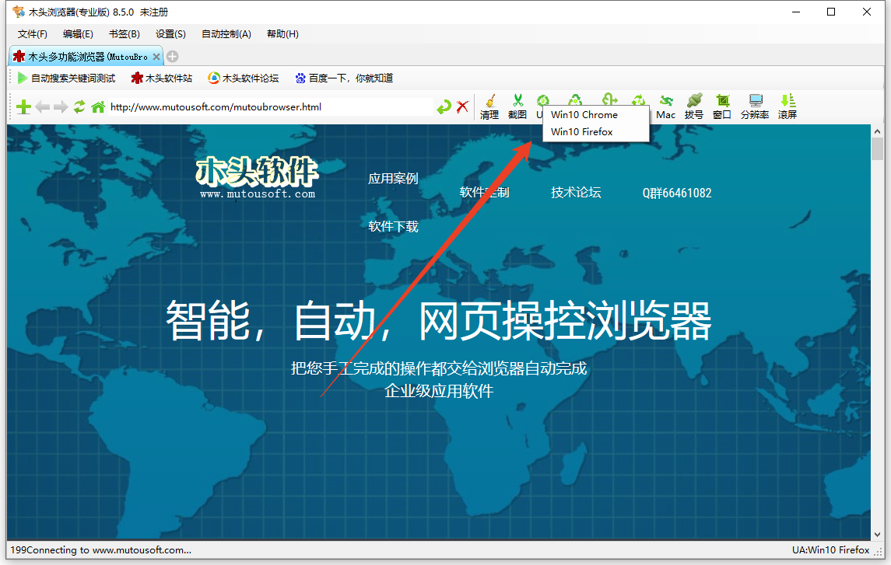Open 百度一下，你就知道 bookmark
This screenshot has width=891, height=565.
[x=345, y=78]
